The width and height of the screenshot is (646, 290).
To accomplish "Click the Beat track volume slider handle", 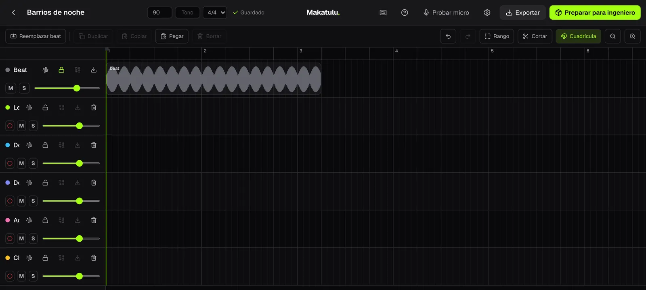I will pyautogui.click(x=77, y=88).
